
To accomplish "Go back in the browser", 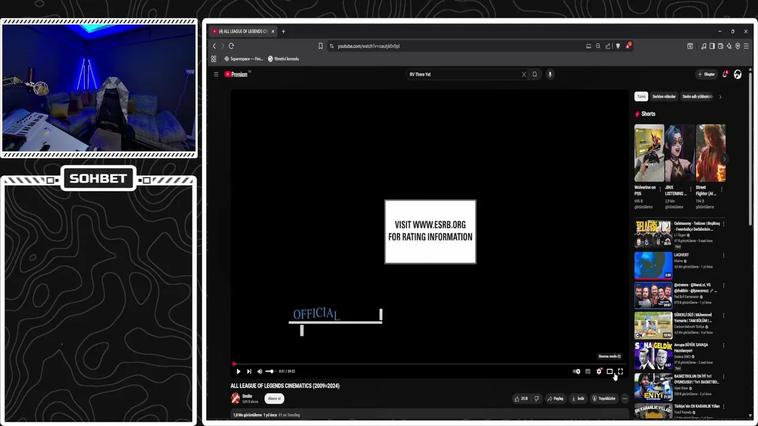I will click(214, 46).
